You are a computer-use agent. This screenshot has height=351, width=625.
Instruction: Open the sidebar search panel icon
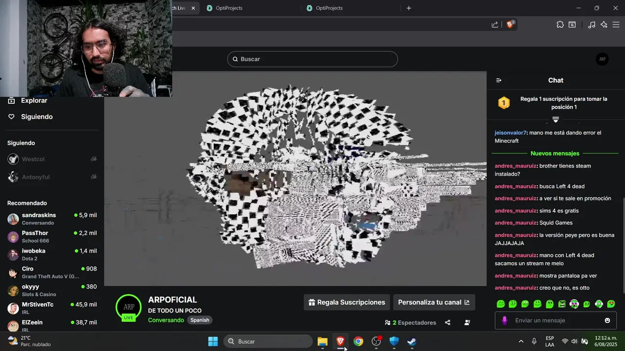pos(572,24)
